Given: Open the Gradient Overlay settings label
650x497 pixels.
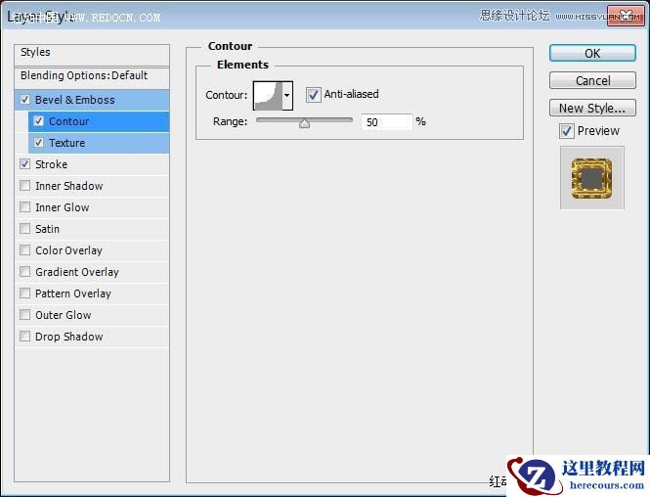Looking at the screenshot, I should pos(77,273).
